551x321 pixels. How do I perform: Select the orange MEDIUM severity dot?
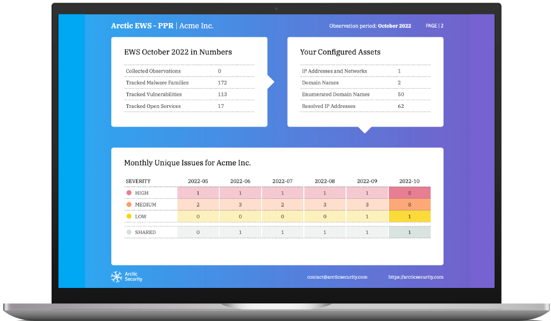pyautogui.click(x=129, y=204)
